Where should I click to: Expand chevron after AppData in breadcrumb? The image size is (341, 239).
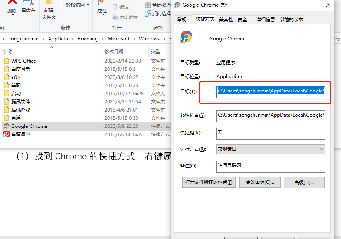click(73, 39)
